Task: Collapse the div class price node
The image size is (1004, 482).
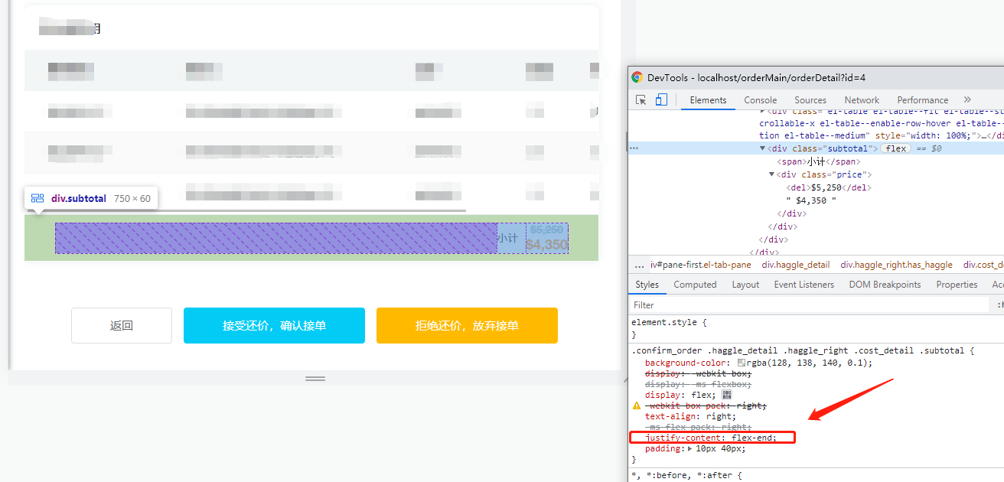Action: [x=771, y=174]
